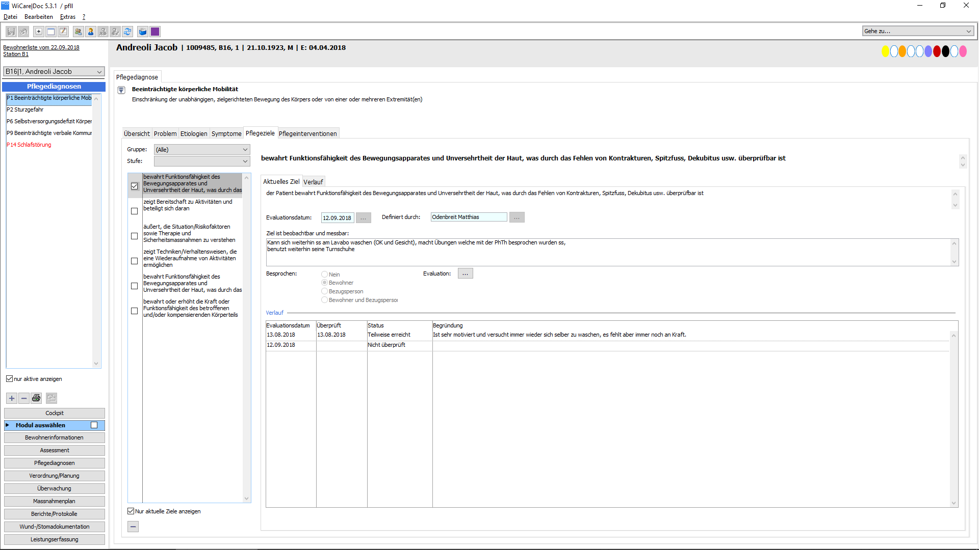Viewport: 979px width, 550px height.
Task: Toggle 'Nur aktuelle Ziele anzeigen' checkbox
Action: 131,511
